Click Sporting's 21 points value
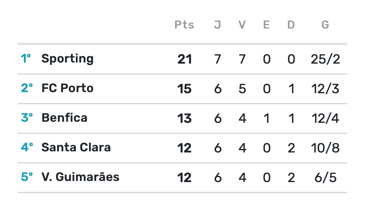Viewport: 366px width, 200px height. pos(185,59)
